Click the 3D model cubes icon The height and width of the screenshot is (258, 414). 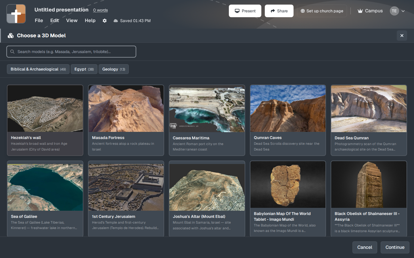coord(11,36)
